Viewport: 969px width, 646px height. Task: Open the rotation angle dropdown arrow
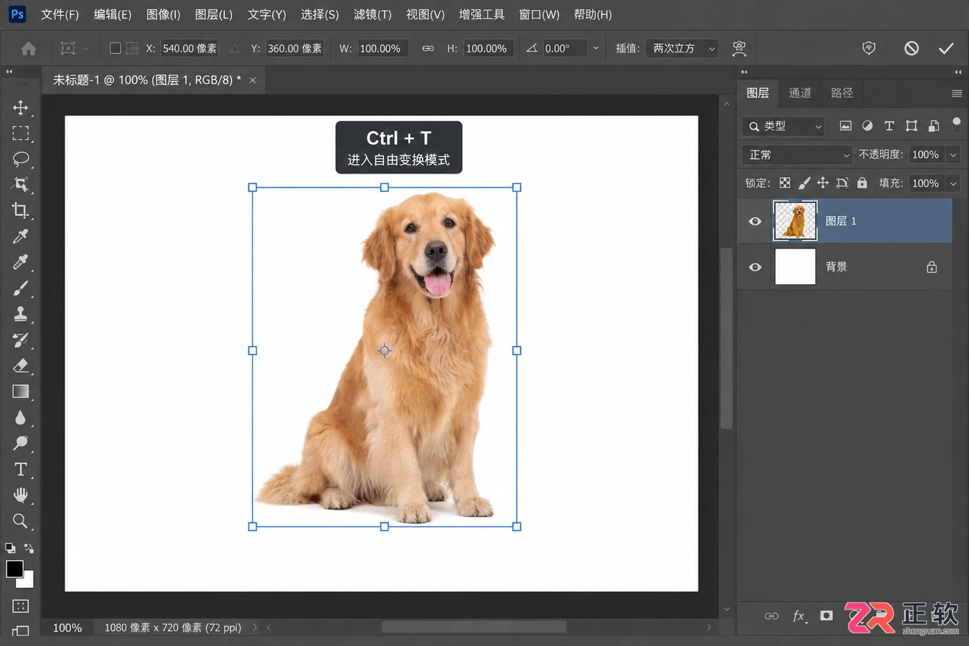[x=596, y=48]
